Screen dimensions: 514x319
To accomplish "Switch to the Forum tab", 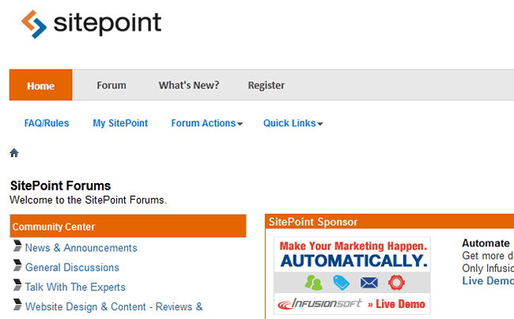I will [x=111, y=85].
